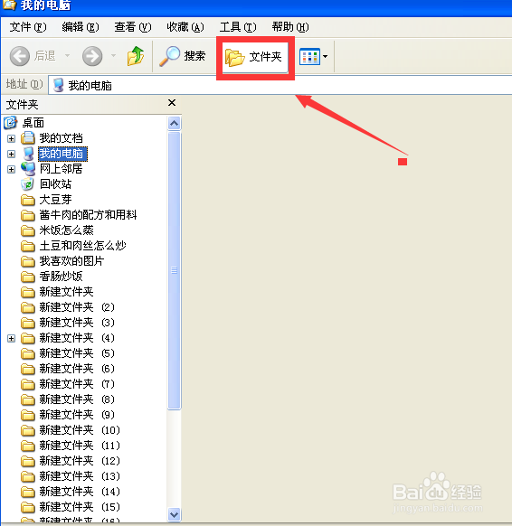The width and height of the screenshot is (512, 526).
Task: Select 新建文件夹 (3) in tree
Action: (77, 323)
